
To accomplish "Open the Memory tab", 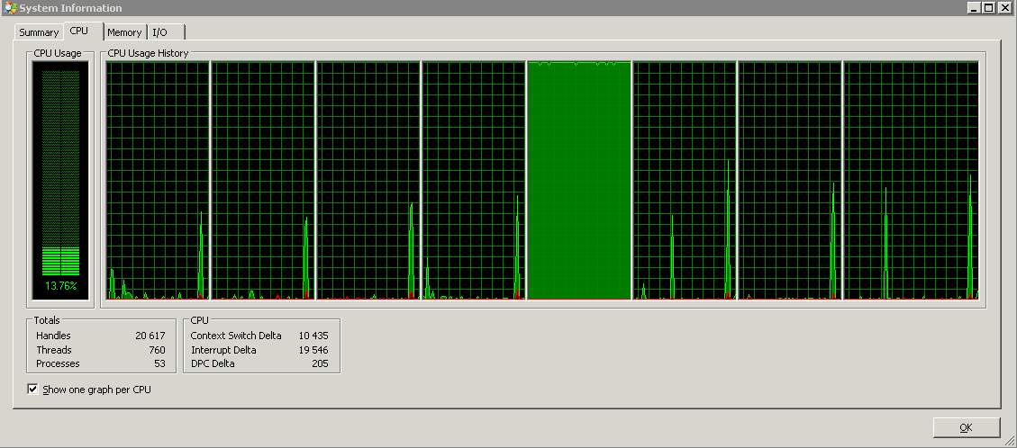I will point(125,32).
